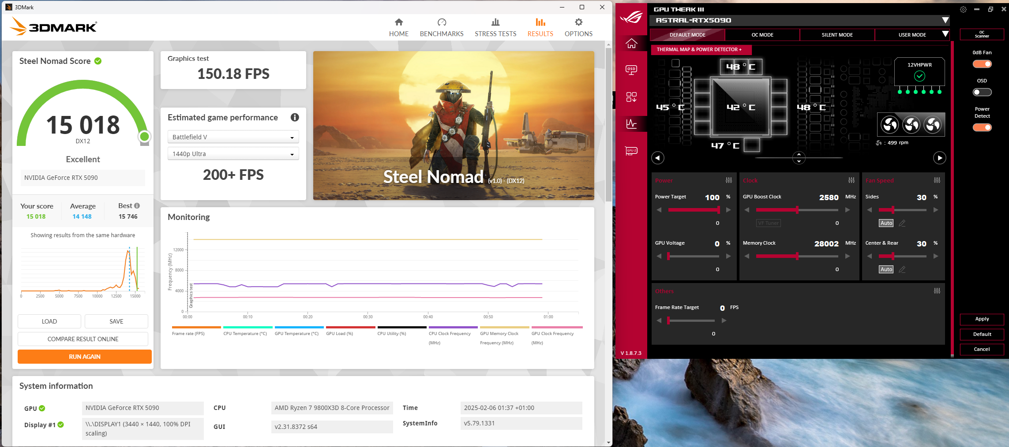The width and height of the screenshot is (1009, 447).
Task: Open the Battlefield V game dropdown
Action: [x=233, y=137]
